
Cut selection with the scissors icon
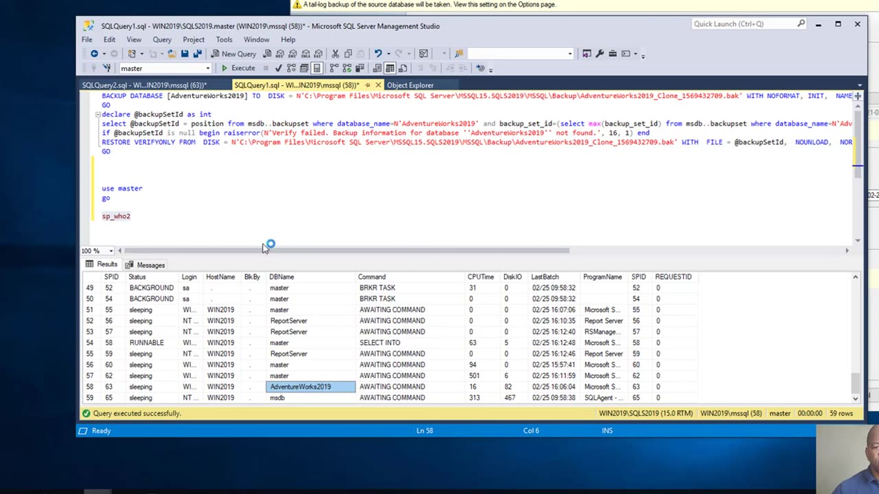[335, 54]
